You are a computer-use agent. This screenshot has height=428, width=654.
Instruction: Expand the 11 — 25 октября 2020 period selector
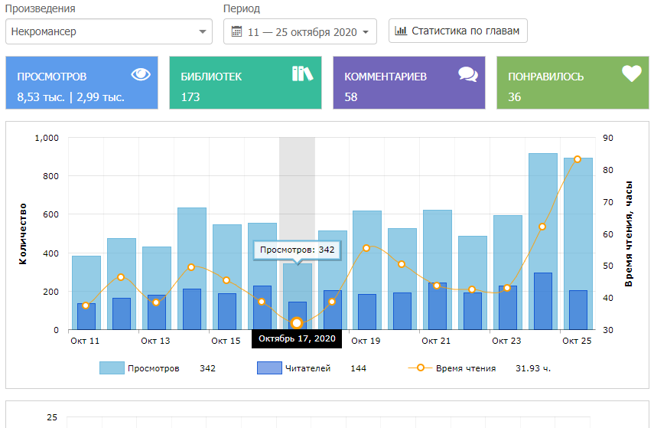click(x=300, y=32)
